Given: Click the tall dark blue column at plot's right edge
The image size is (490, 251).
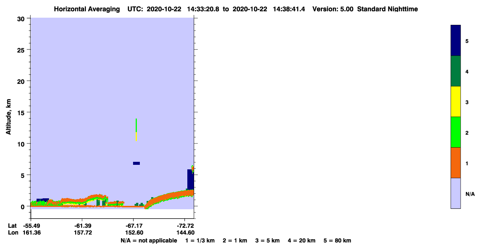Looking at the screenshot, I should 190,180.
